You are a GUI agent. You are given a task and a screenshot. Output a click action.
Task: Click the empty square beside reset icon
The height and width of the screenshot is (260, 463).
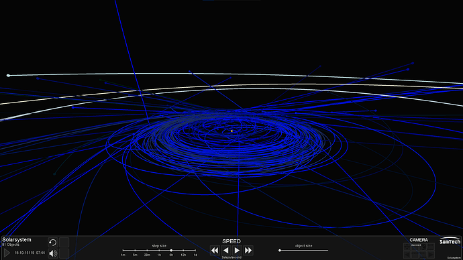tap(64, 243)
